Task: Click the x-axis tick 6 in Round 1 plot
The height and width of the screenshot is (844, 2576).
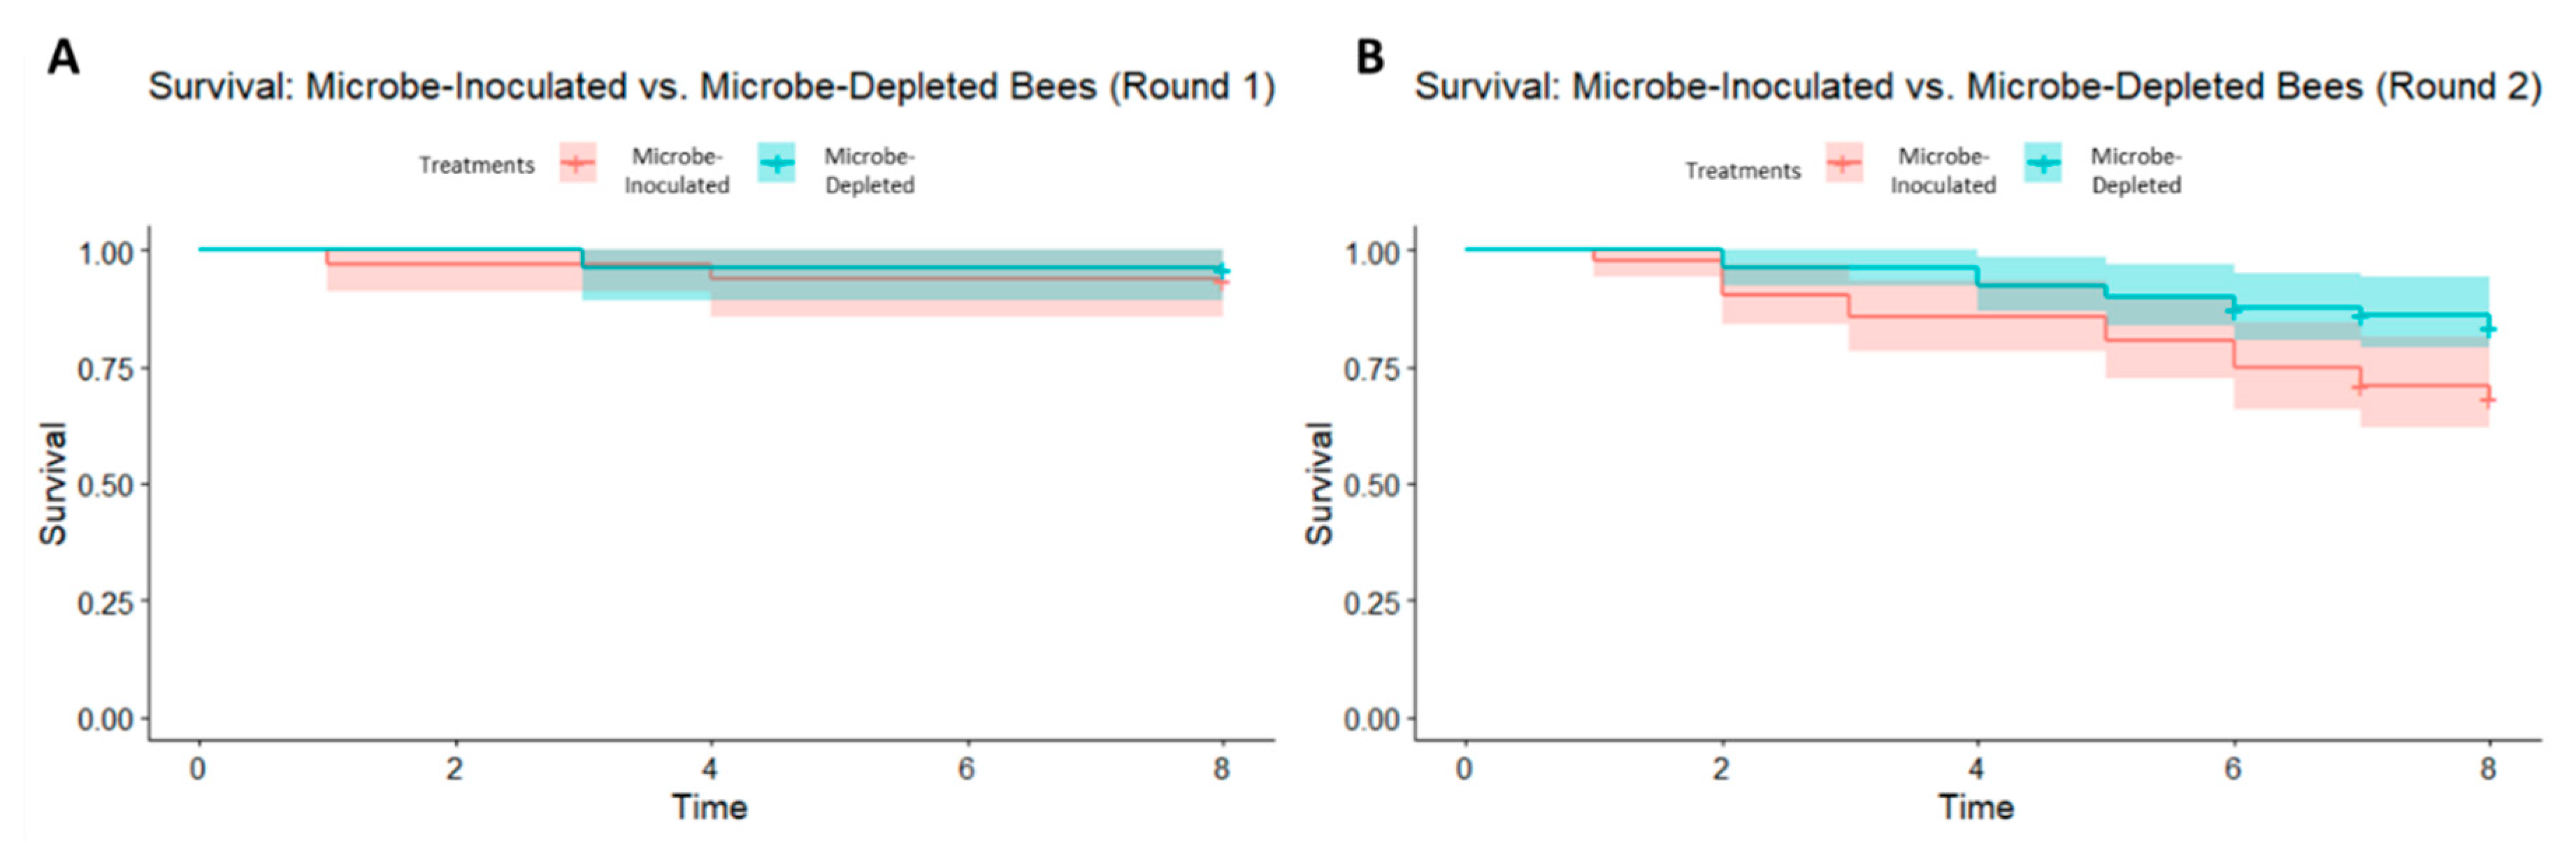Action: (966, 769)
